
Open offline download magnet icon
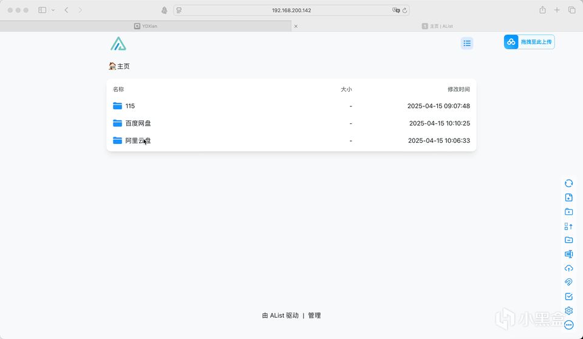pos(568,282)
